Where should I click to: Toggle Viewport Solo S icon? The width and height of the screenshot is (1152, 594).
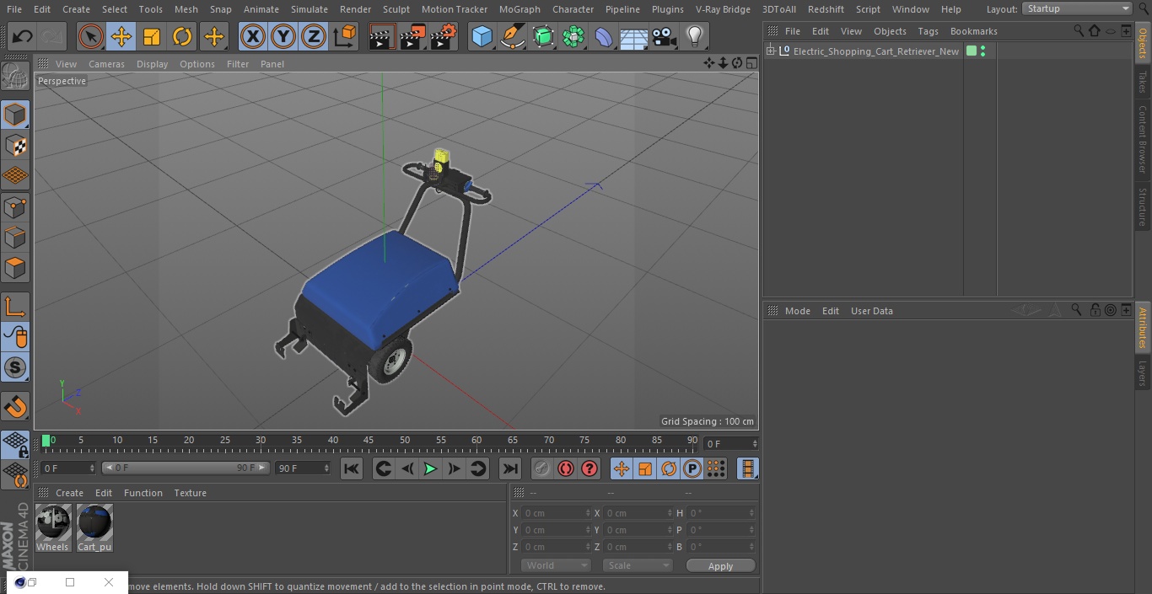(x=15, y=367)
